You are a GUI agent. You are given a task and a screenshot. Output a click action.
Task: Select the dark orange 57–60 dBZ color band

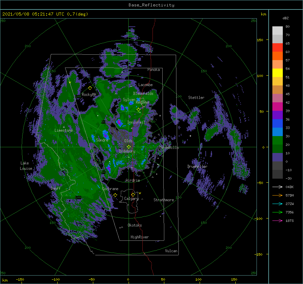tap(277, 56)
